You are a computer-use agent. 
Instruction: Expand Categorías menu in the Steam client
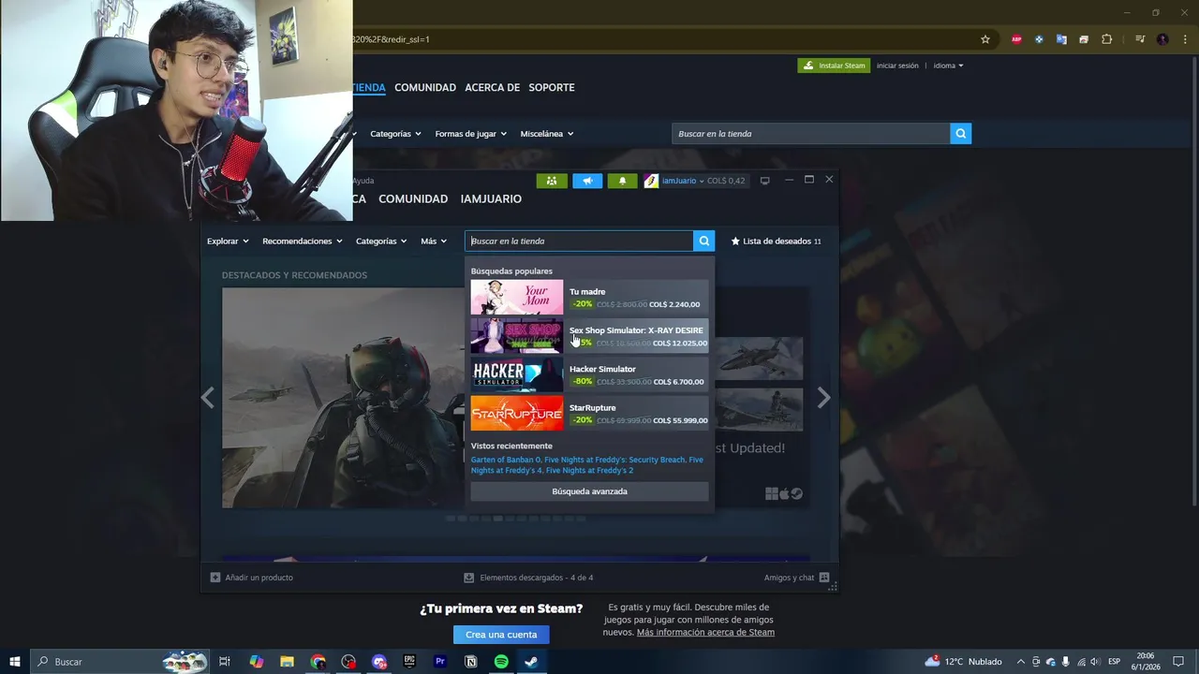(381, 241)
